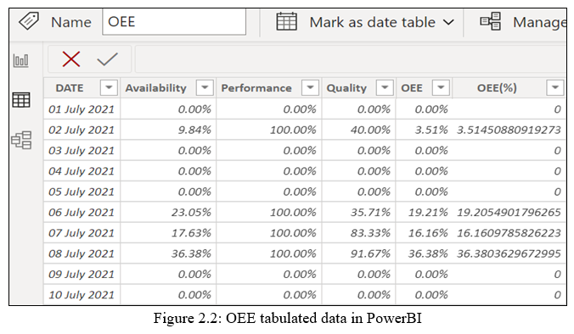Select the 06 July 2021 date cell

[x=82, y=212]
